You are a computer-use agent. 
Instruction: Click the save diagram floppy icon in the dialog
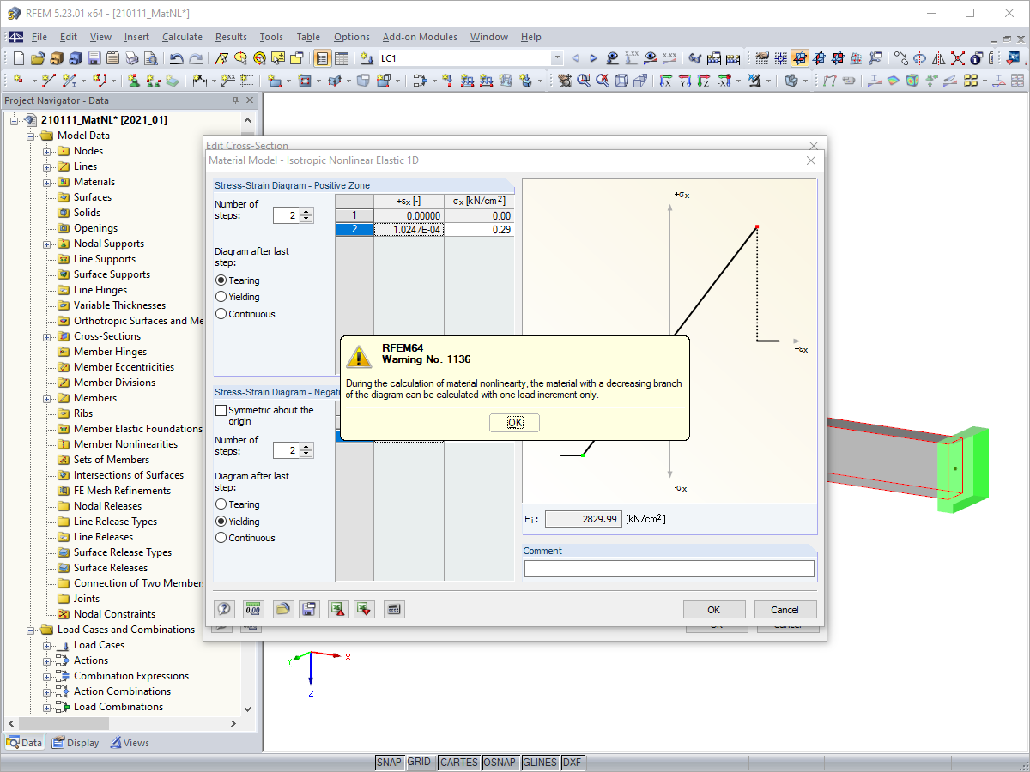[309, 610]
